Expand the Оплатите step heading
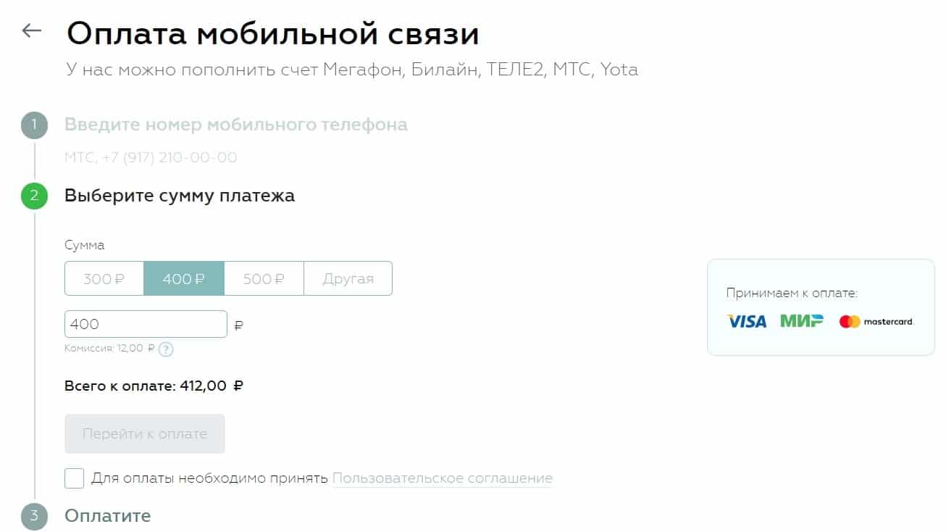The width and height of the screenshot is (946, 532). 108,516
